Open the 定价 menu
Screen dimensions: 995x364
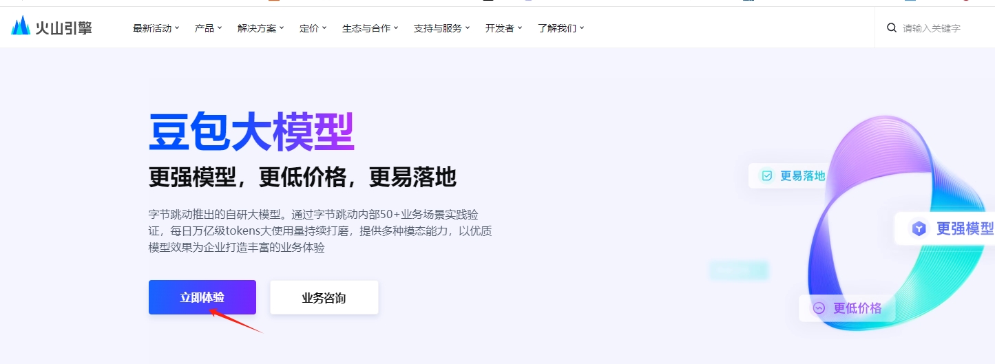point(313,28)
